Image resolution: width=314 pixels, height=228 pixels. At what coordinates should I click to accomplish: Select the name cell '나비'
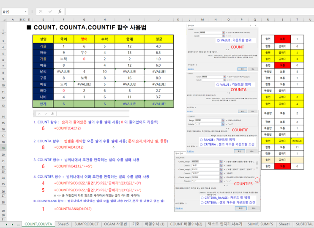click(x=43, y=97)
